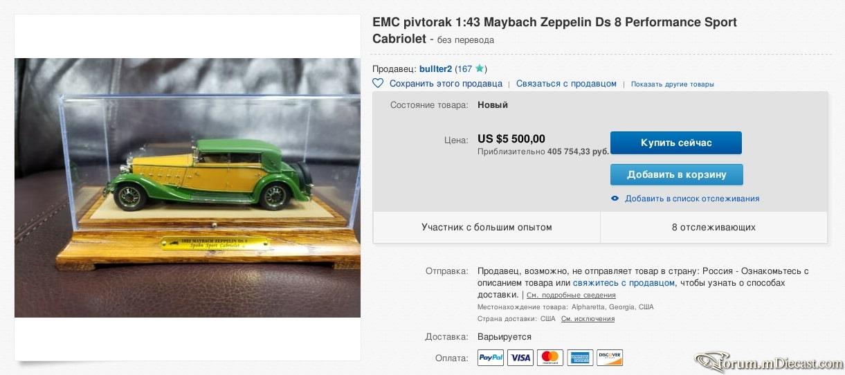Open the seller profile link bullter2
This screenshot has width=845, height=375.
click(436, 68)
